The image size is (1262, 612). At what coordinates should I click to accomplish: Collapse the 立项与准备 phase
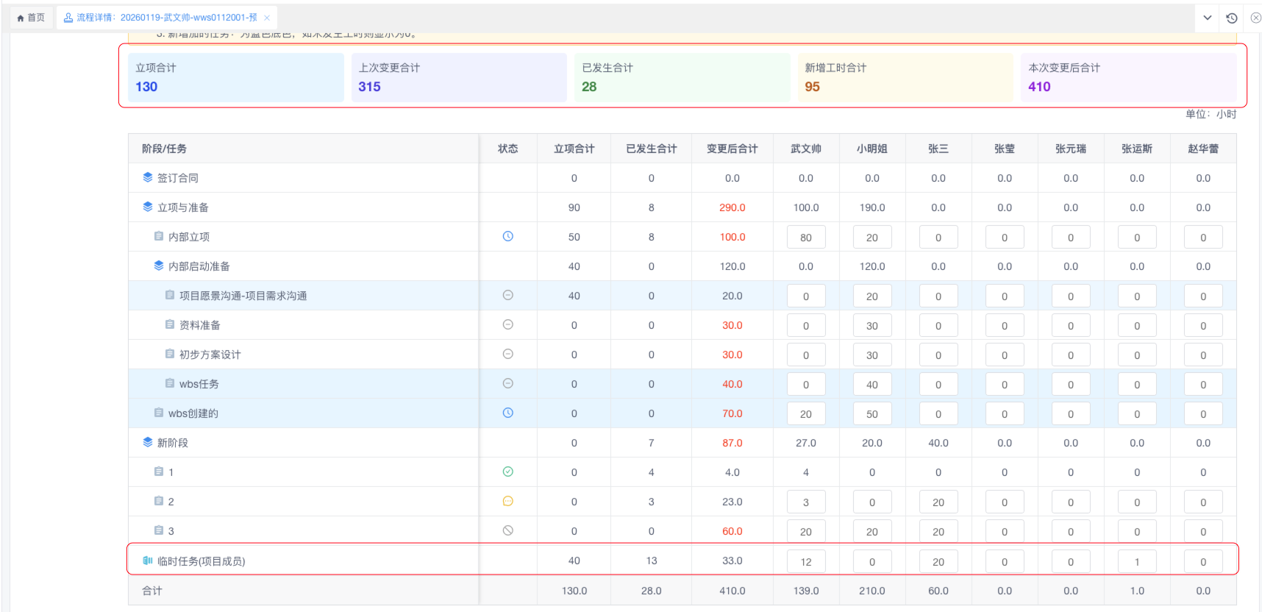(148, 207)
